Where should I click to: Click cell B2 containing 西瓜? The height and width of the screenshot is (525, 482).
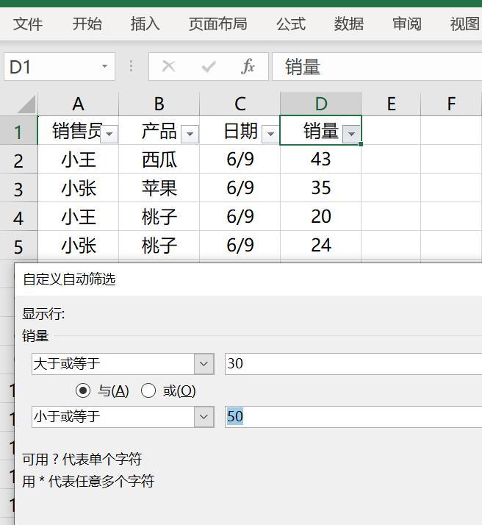pyautogui.click(x=159, y=160)
